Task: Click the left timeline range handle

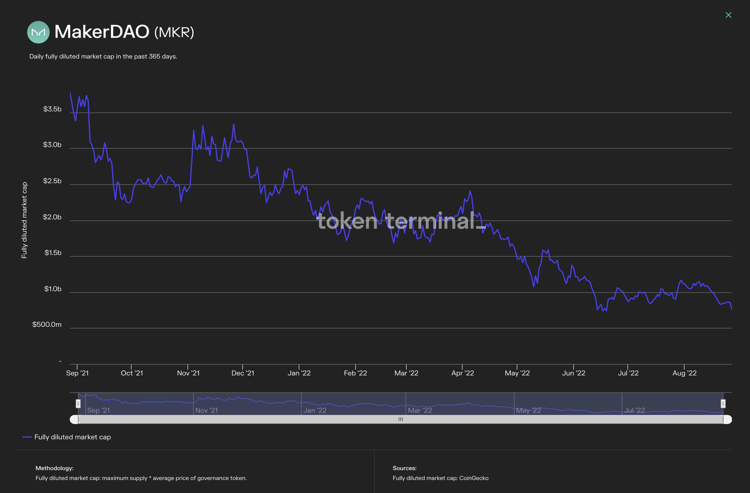Action: [x=78, y=404]
